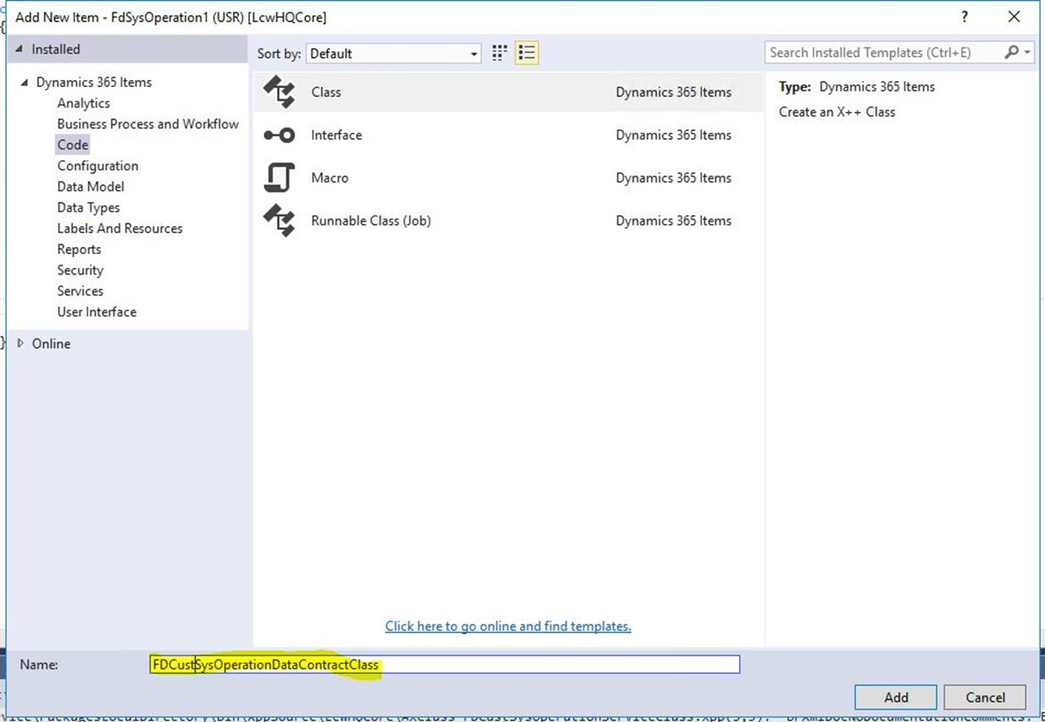Image resolution: width=1045 pixels, height=722 pixels.
Task: Select the Security category
Action: coord(80,270)
